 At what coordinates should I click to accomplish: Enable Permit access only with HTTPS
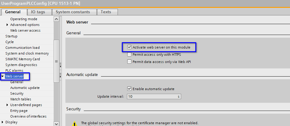click(x=129, y=55)
